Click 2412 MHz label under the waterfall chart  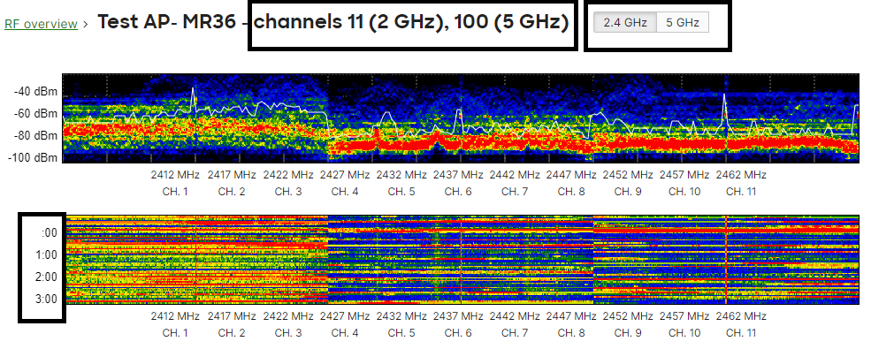[175, 316]
